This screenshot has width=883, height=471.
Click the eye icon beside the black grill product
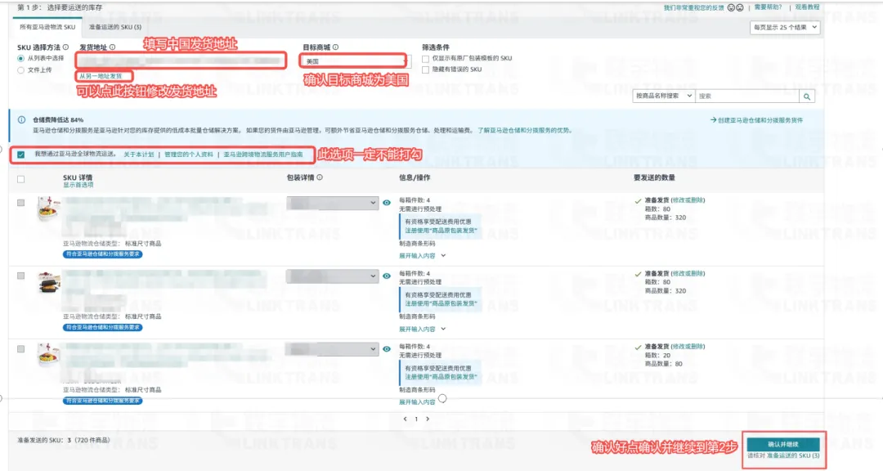click(x=387, y=276)
